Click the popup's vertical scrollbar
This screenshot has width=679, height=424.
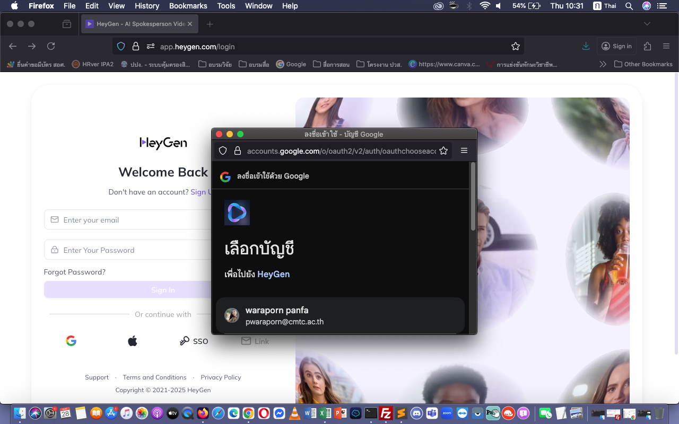473,196
